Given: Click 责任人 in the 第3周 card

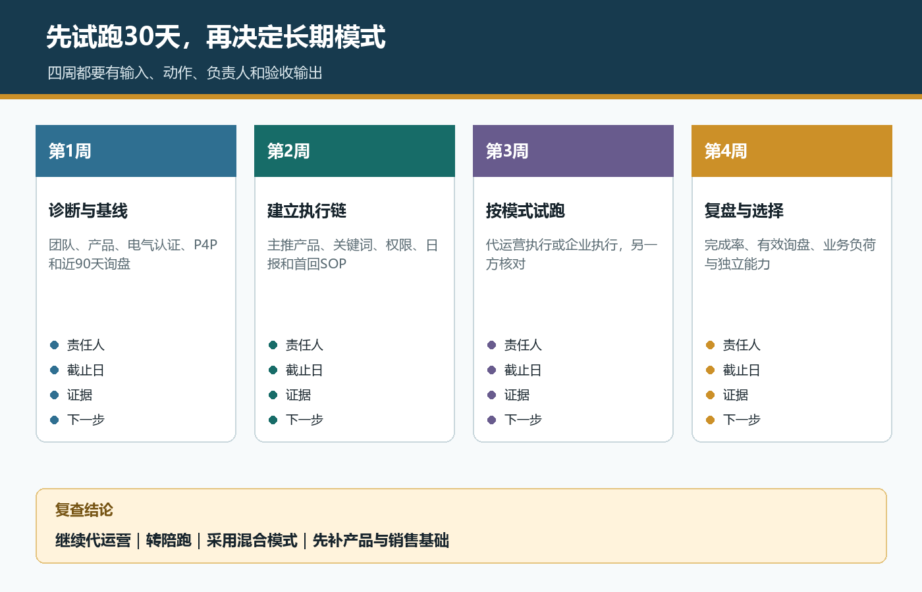Looking at the screenshot, I should tap(523, 345).
